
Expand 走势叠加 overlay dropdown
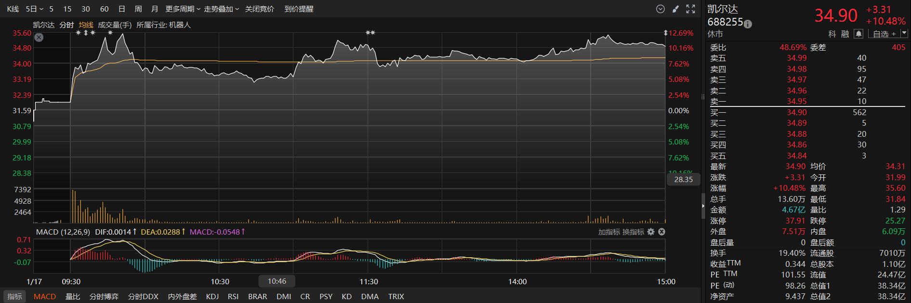[x=222, y=9]
